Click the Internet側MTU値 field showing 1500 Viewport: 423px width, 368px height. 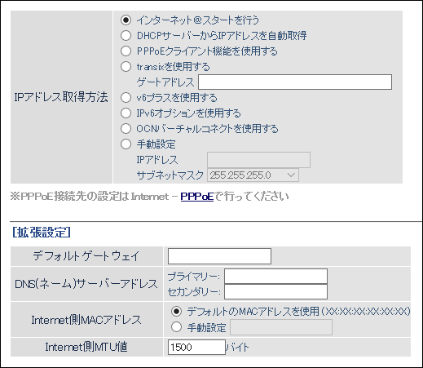click(196, 348)
